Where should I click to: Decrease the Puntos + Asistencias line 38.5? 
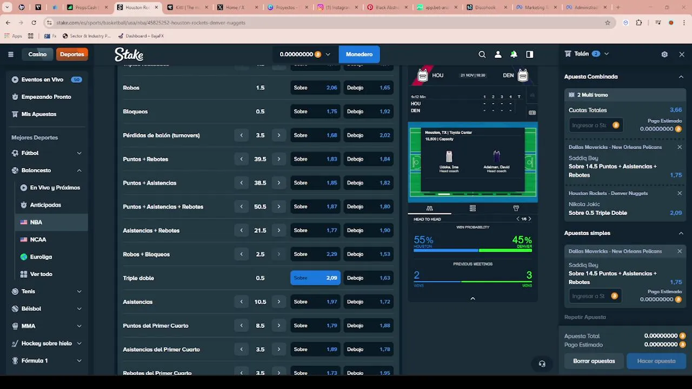point(242,183)
